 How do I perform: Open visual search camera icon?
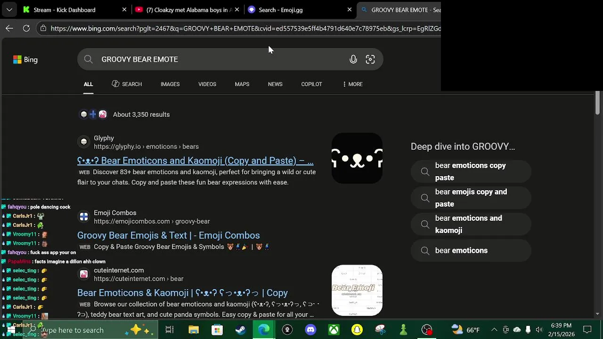tap(370, 59)
